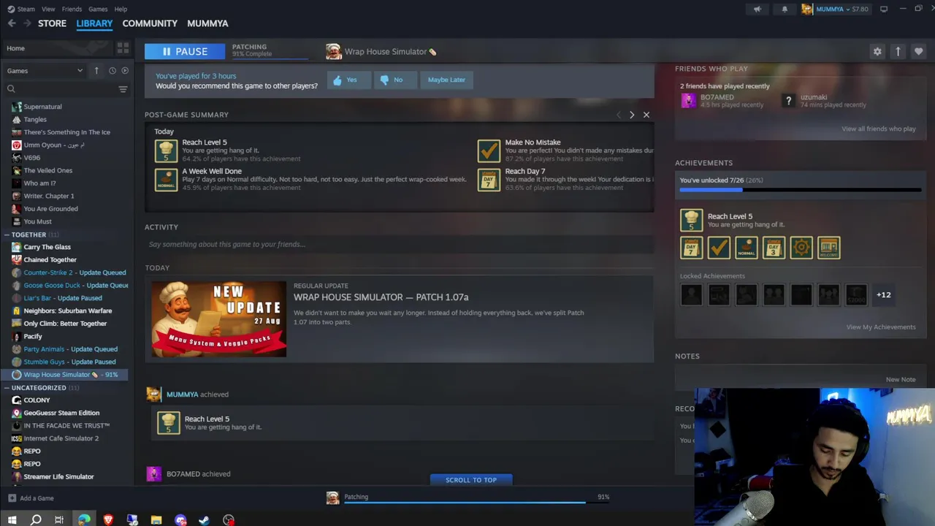Expand the Games dropdown
The image size is (935, 526).
point(45,71)
